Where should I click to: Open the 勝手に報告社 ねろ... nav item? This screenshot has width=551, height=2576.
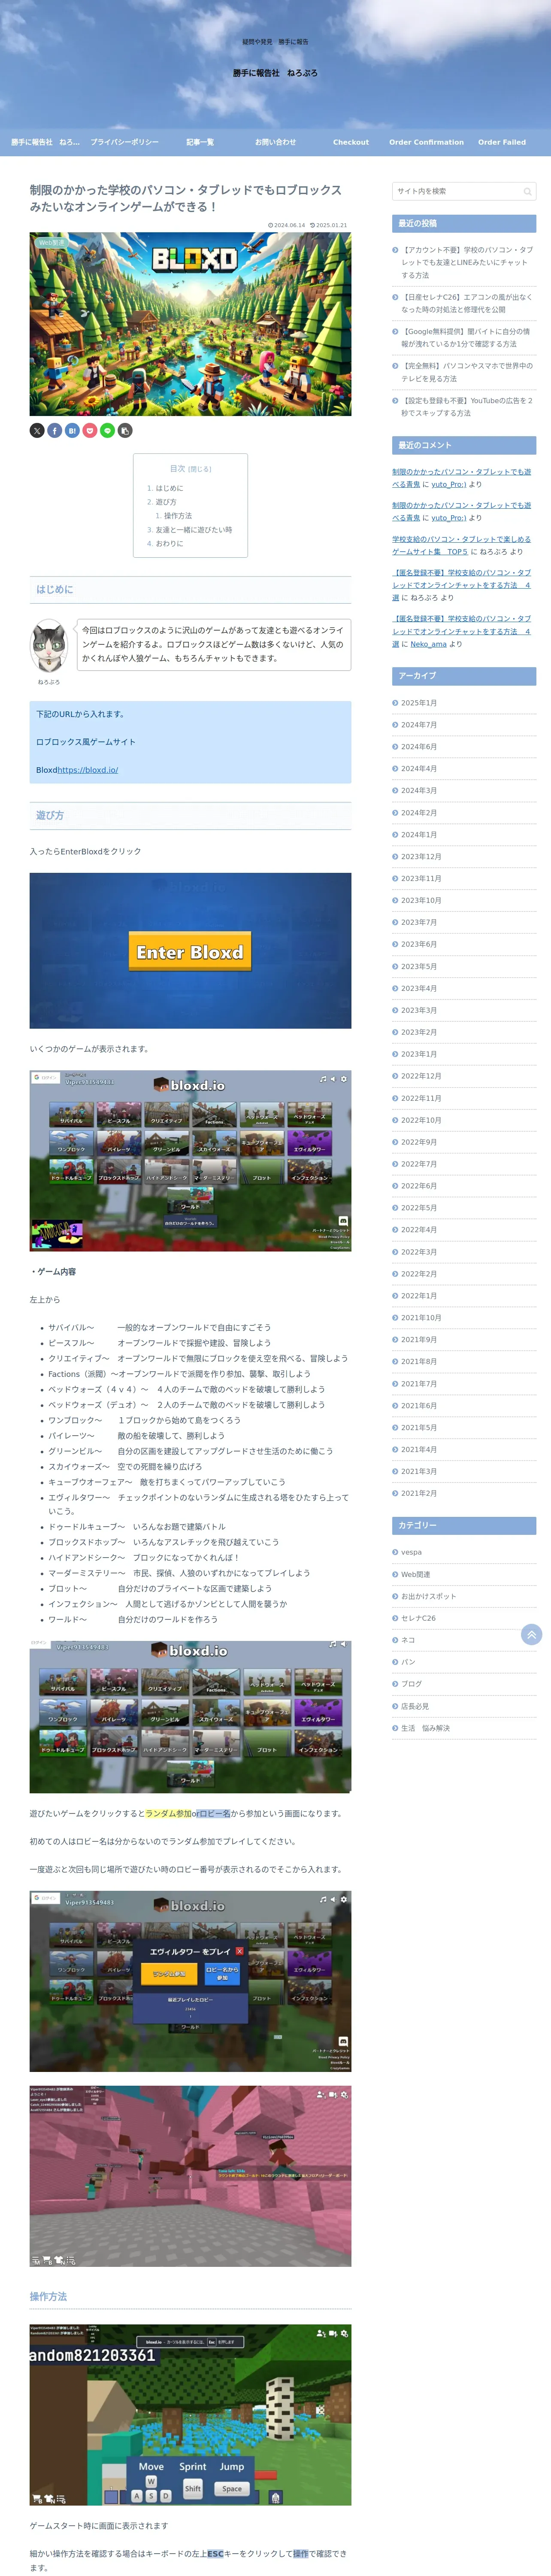(45, 142)
